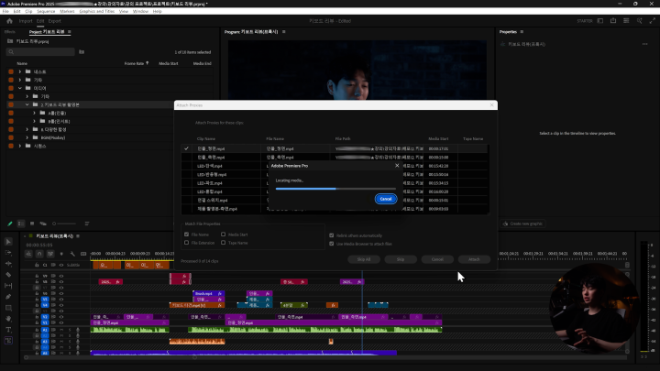Adjust the project panel thumbnail zoom slider
Viewport: 660px width, 371px height.
(x=55, y=224)
